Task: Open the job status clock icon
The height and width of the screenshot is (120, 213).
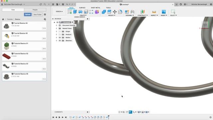Action: (181, 4)
